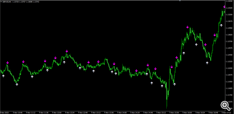This screenshot has height=114, width=234.
Task: Click the 4 Nov 17:12 time label
Action: [x=227, y=113]
